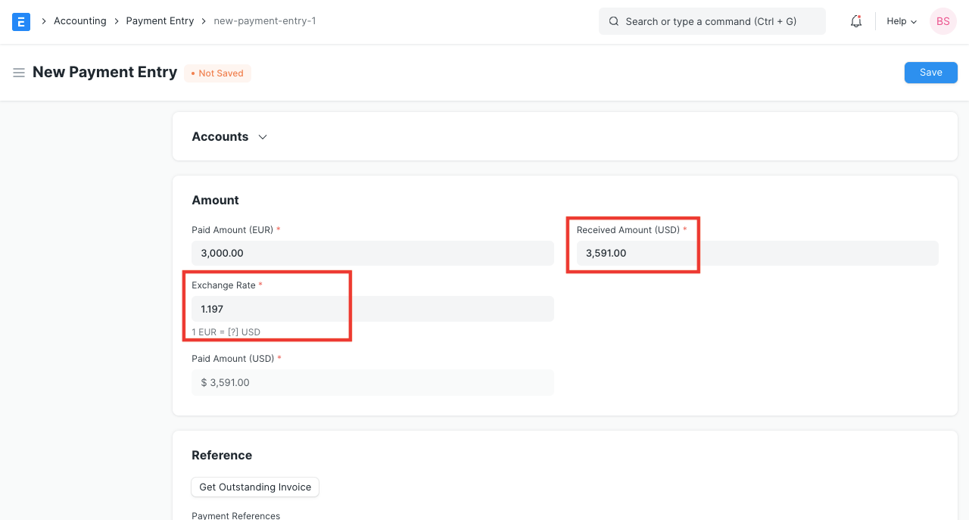This screenshot has height=520, width=969.
Task: Toggle the sidebar hamburger icon
Action: click(x=19, y=73)
